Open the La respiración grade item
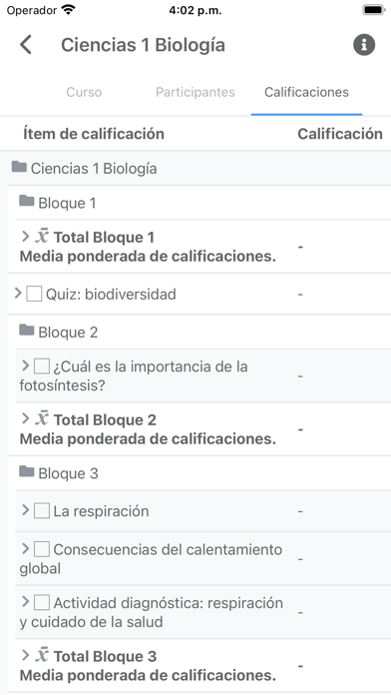 (x=101, y=511)
